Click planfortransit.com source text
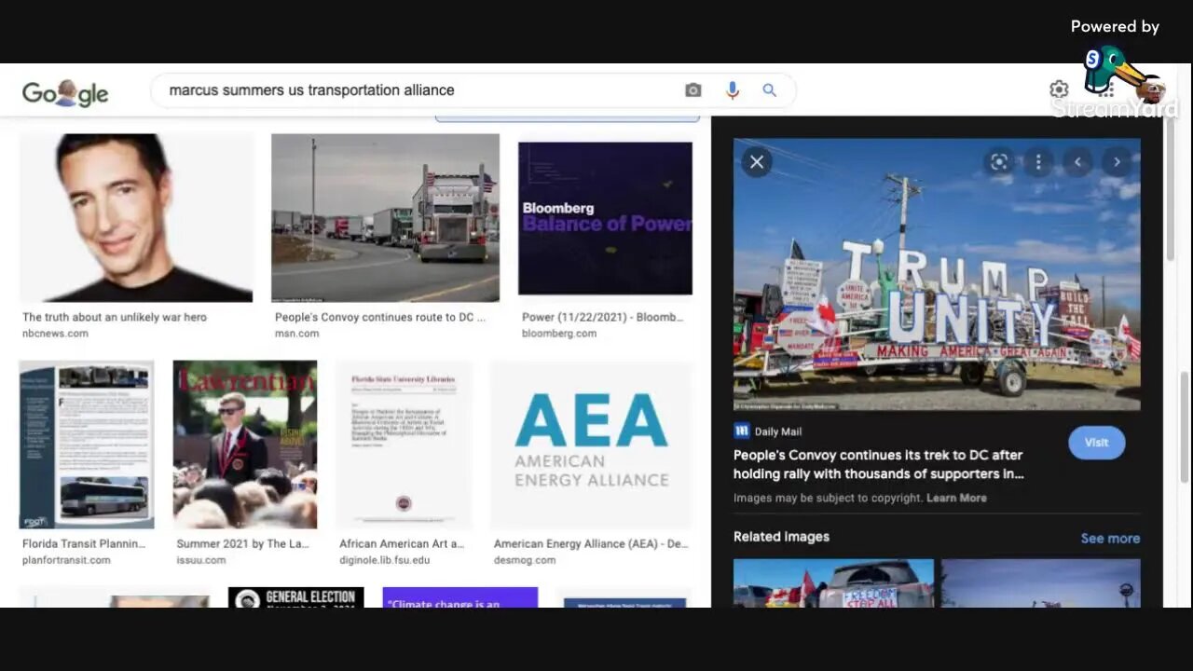 click(66, 560)
